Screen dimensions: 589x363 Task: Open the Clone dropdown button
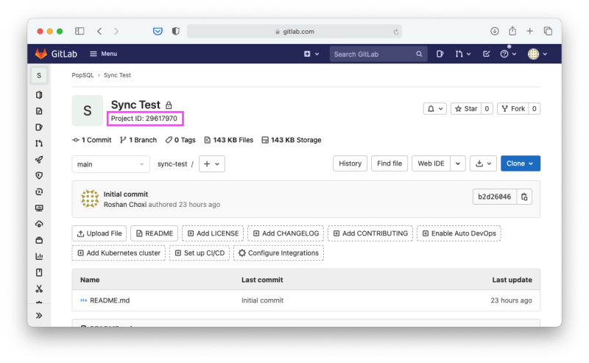click(521, 163)
